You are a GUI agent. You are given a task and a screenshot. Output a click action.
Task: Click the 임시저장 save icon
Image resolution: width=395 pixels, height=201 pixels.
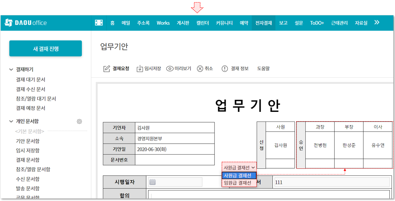pyautogui.click(x=139, y=69)
